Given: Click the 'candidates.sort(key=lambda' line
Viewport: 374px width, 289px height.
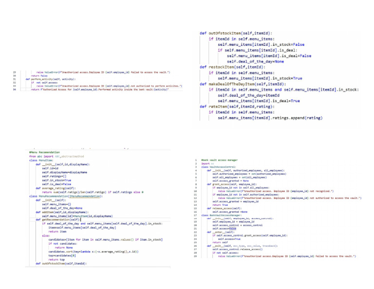Looking at the screenshot, I should 93,252.
